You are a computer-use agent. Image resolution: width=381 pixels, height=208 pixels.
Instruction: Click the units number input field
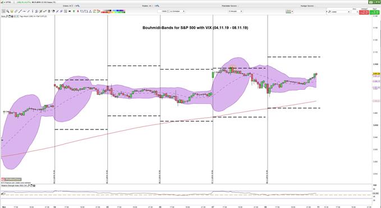point(162,11)
